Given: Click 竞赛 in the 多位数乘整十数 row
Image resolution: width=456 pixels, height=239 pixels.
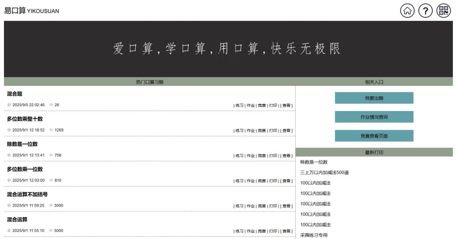Looking at the screenshot, I should click(x=262, y=131).
